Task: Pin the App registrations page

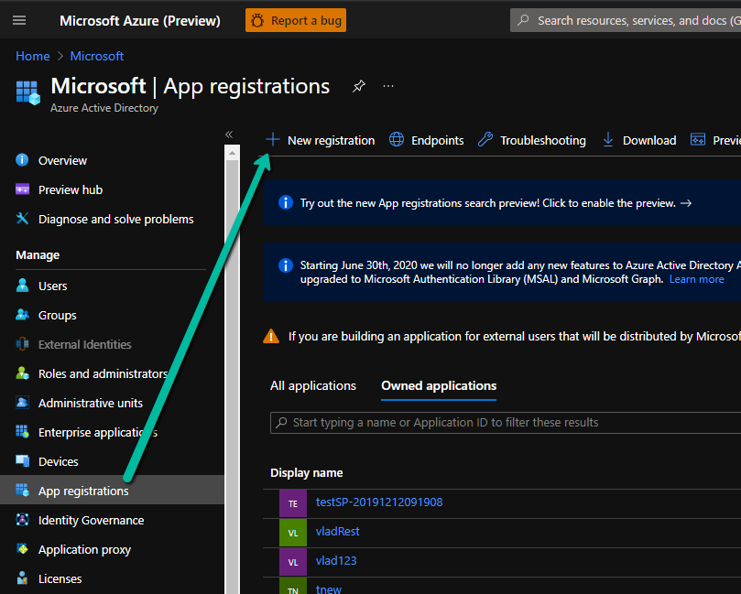Action: [358, 85]
